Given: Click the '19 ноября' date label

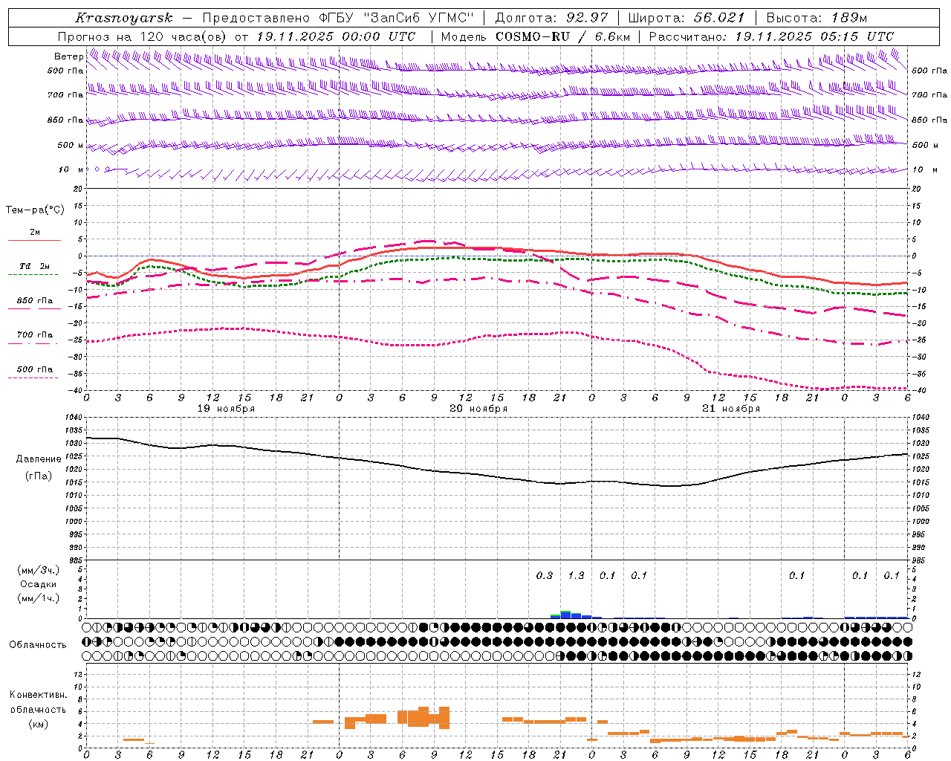Looking at the screenshot, I should [226, 409].
